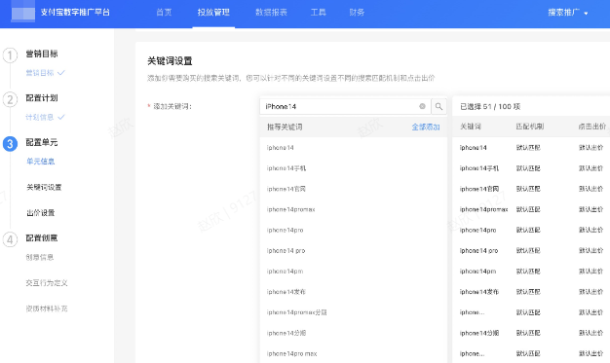Open 单元信息 sub-step
This screenshot has height=363, width=610.
[x=41, y=162]
